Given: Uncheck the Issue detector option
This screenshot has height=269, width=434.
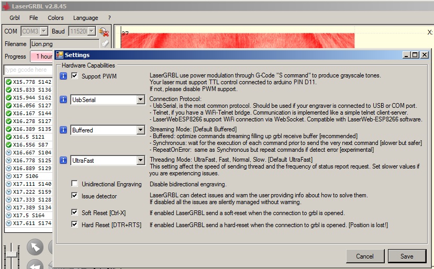Looking at the screenshot, I should coord(74,195).
